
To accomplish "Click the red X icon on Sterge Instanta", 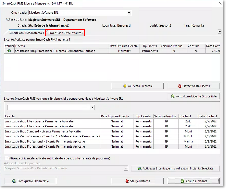I will click(127, 181).
